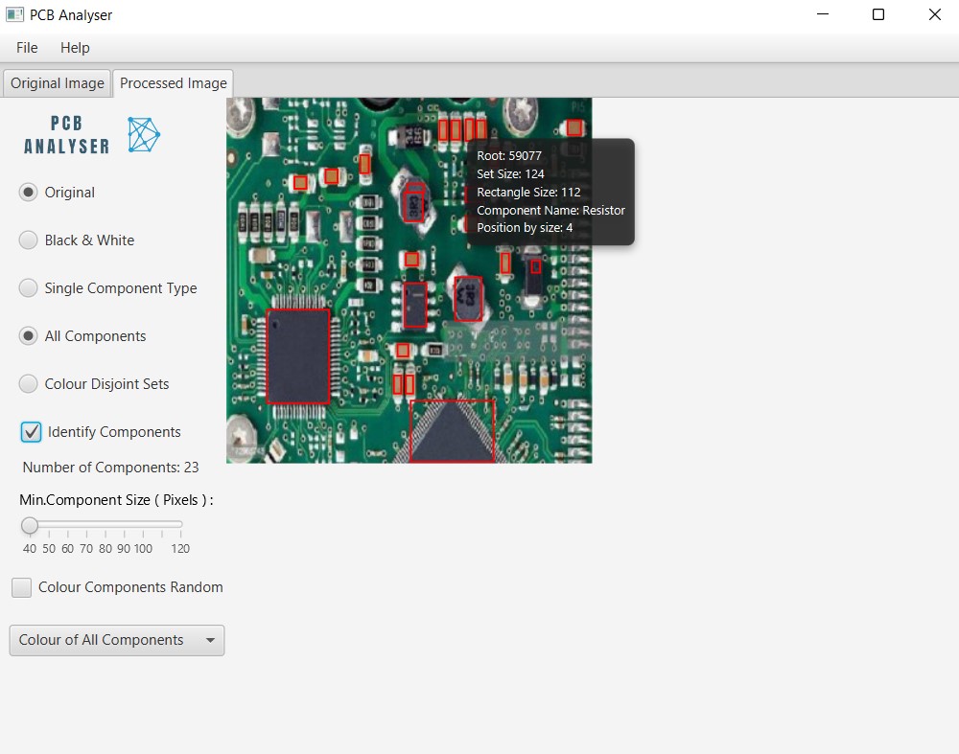Click the processed PCB image thumbnail

tap(409, 281)
